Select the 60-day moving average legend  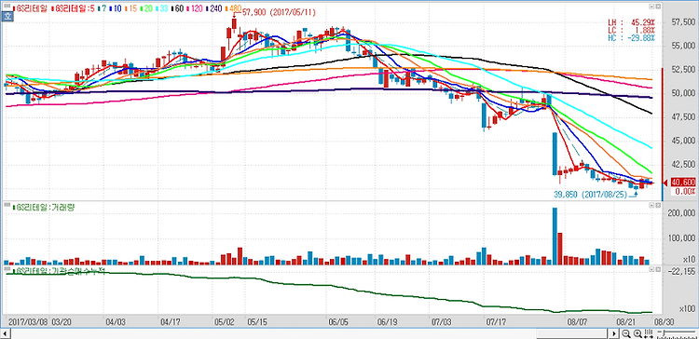coord(177,8)
